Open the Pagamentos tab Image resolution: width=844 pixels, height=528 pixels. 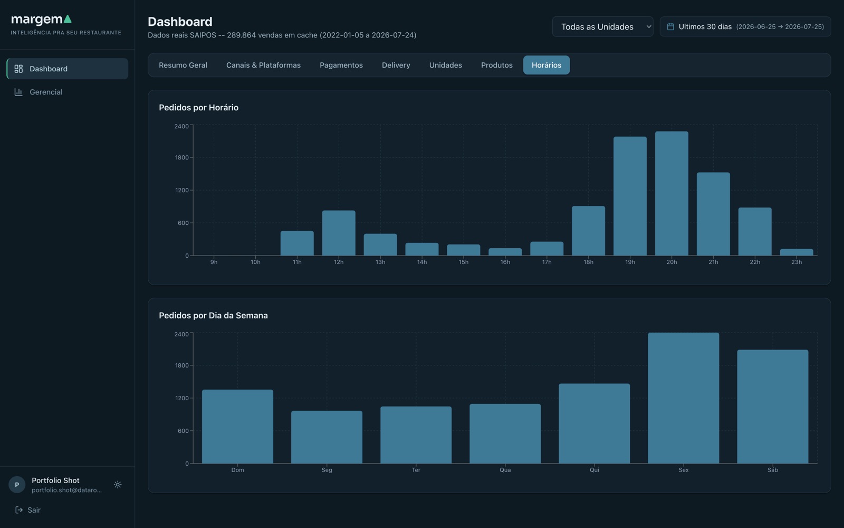point(341,65)
